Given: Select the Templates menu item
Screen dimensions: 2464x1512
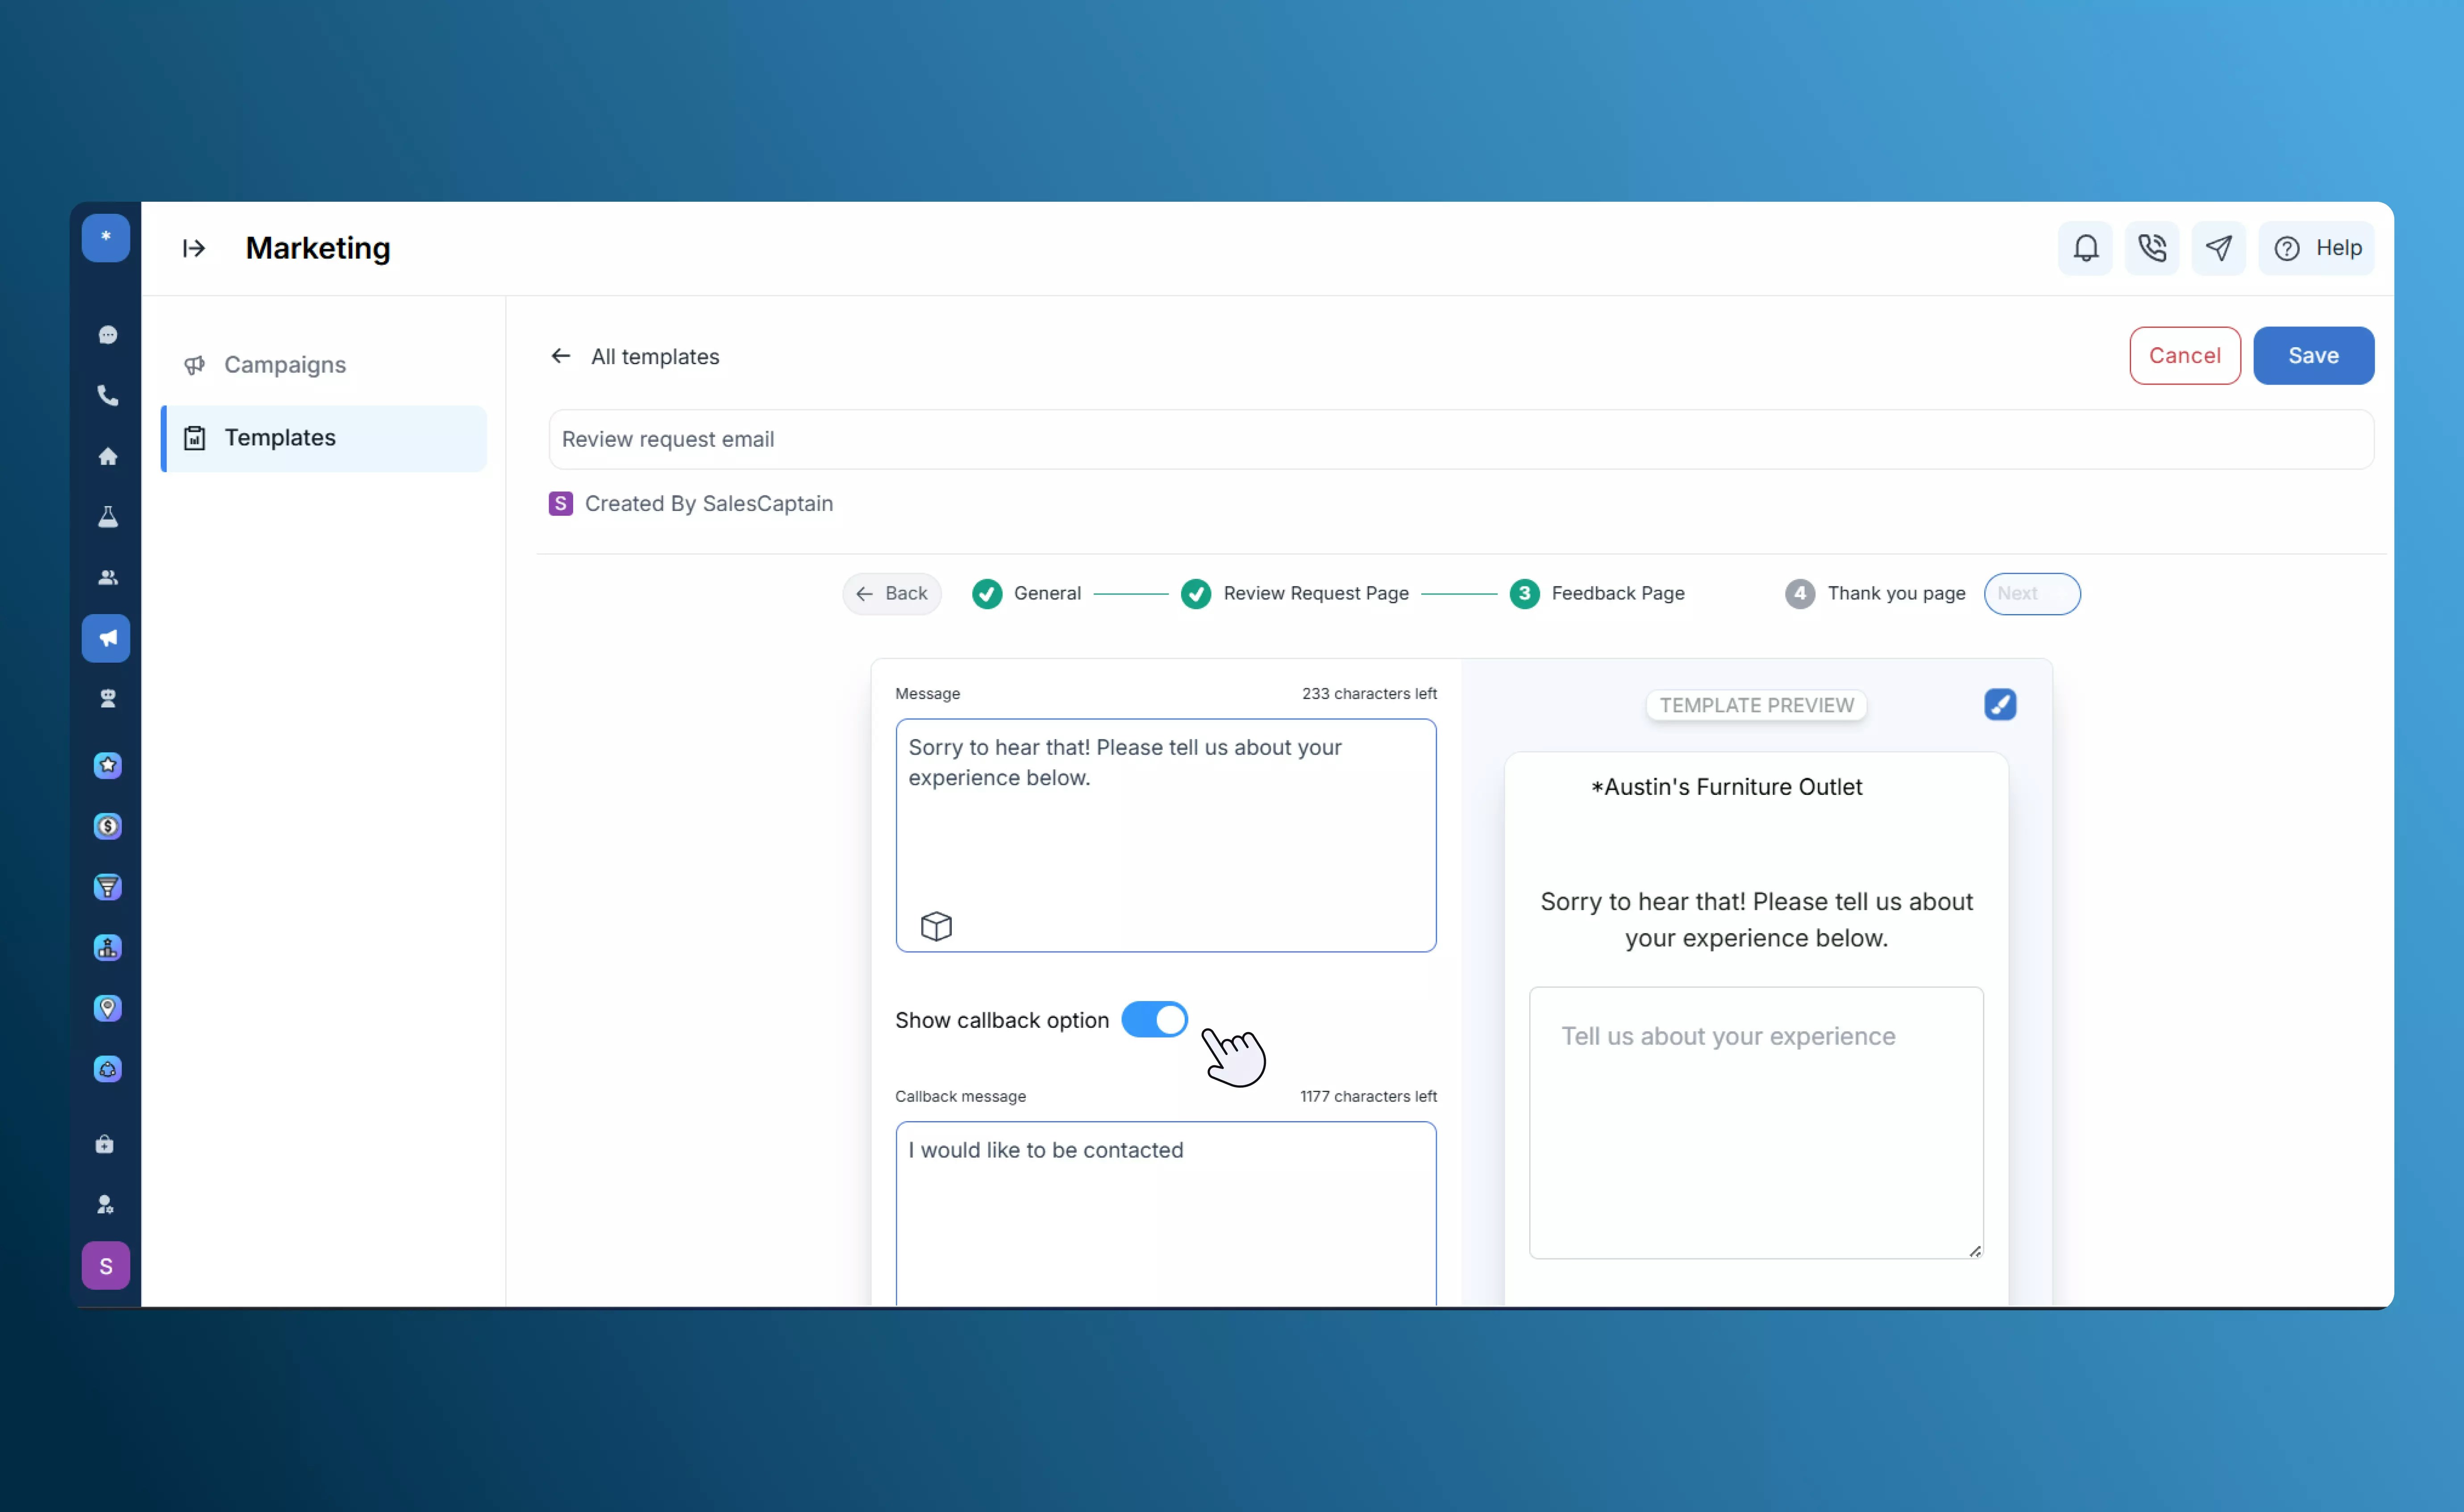Looking at the screenshot, I should pyautogui.click(x=280, y=438).
